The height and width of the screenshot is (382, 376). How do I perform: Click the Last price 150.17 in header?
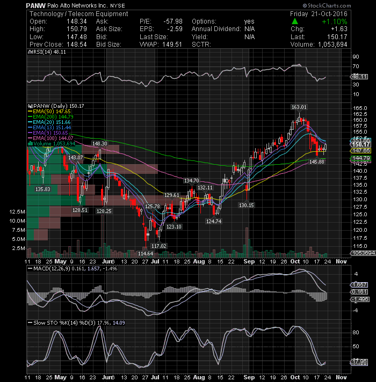point(337,37)
